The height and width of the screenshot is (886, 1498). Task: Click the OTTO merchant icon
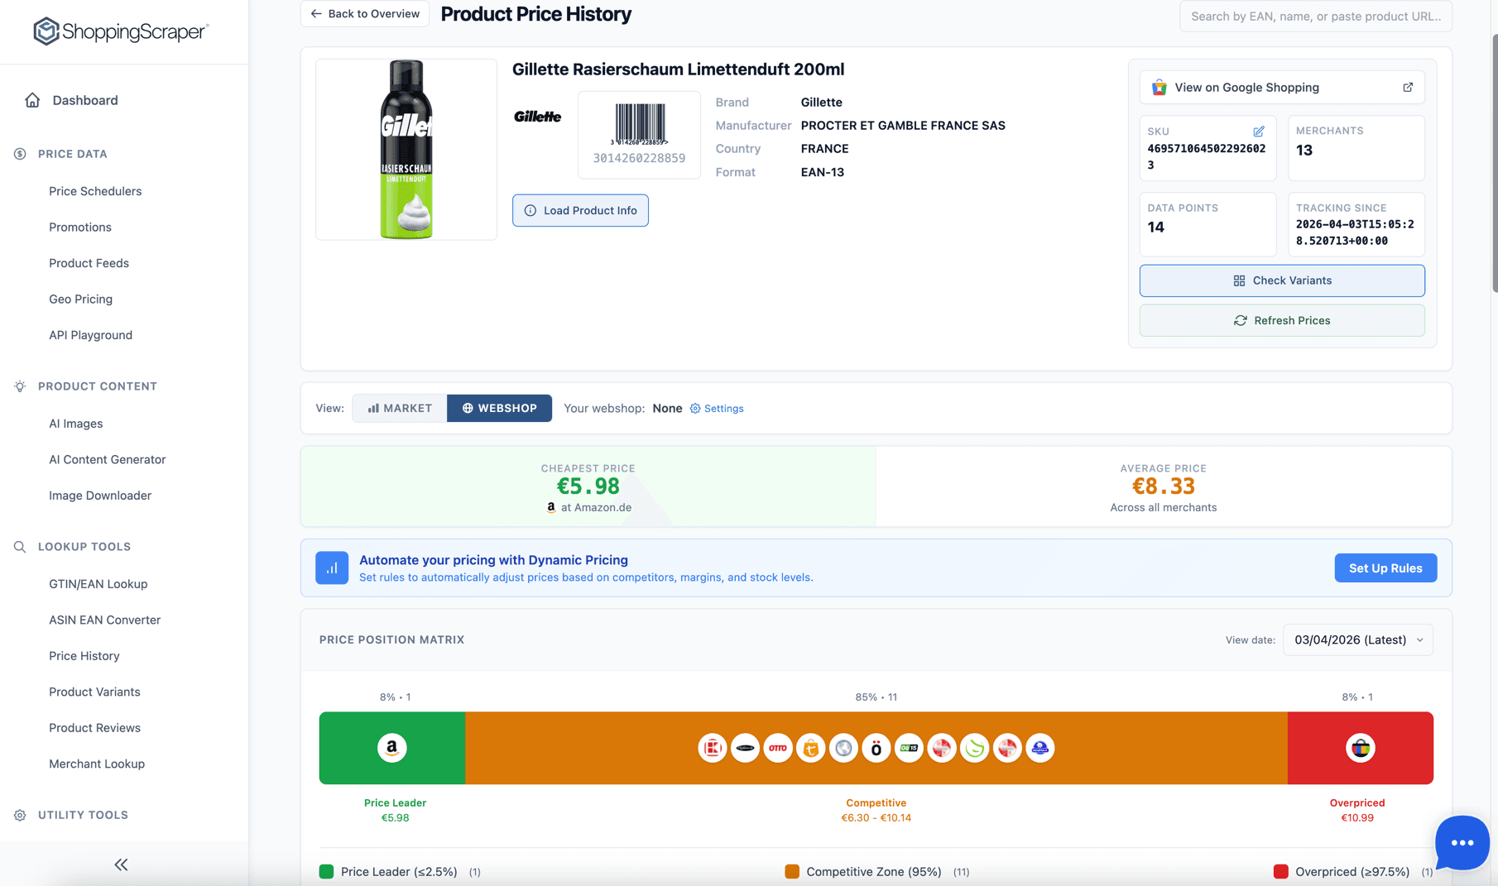click(x=778, y=748)
